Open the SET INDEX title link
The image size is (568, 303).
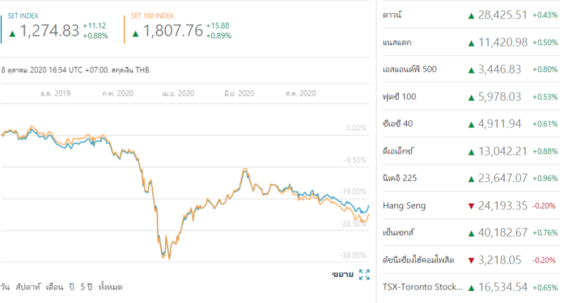coord(23,16)
